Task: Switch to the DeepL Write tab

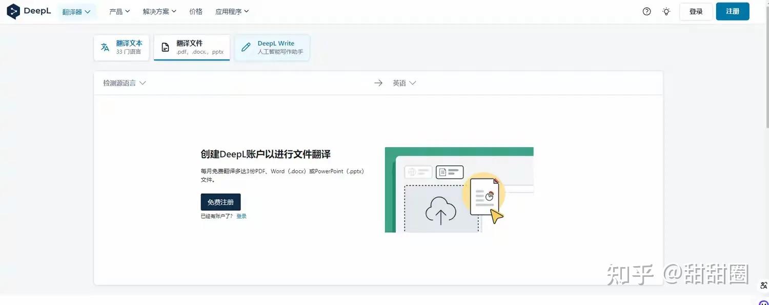Action: click(x=272, y=48)
